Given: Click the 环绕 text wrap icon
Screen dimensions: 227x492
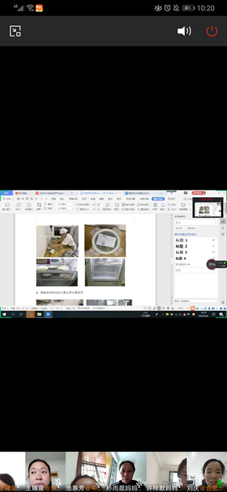Looking at the screenshot, I should [155, 207].
